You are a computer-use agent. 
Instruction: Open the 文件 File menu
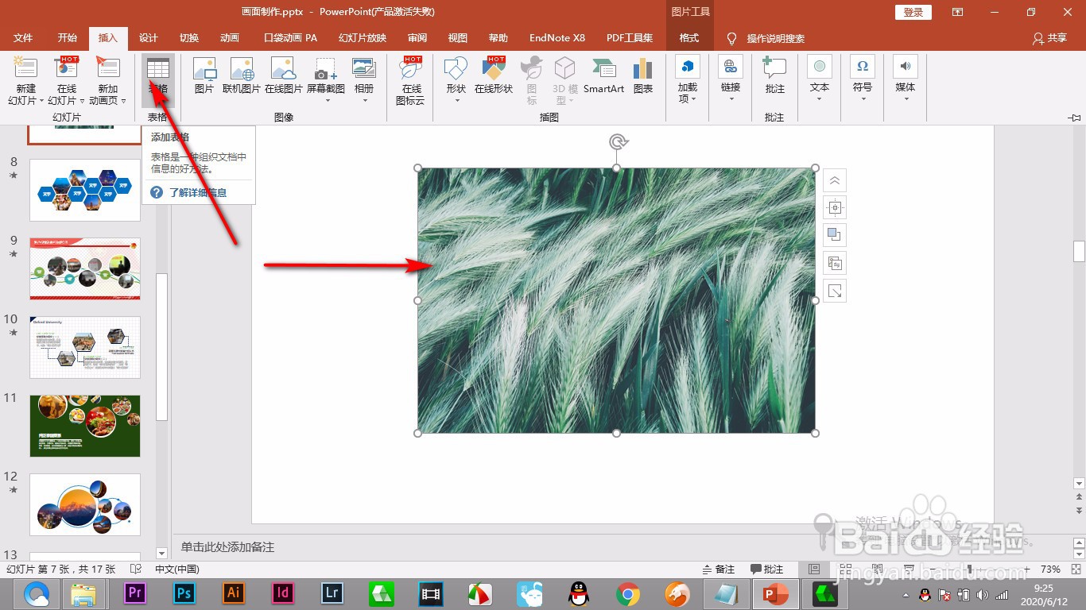pos(23,38)
